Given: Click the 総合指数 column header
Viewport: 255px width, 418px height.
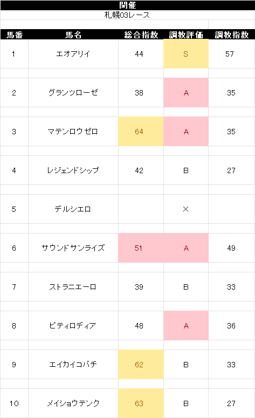Looking at the screenshot, I should (141, 35).
